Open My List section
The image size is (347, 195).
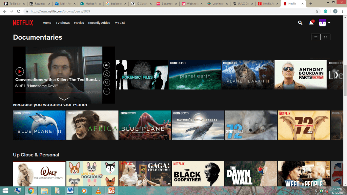[x=120, y=23]
